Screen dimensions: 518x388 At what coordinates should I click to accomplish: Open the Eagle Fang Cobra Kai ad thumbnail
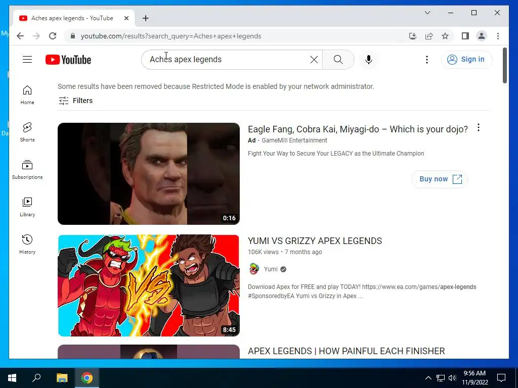[x=149, y=174]
